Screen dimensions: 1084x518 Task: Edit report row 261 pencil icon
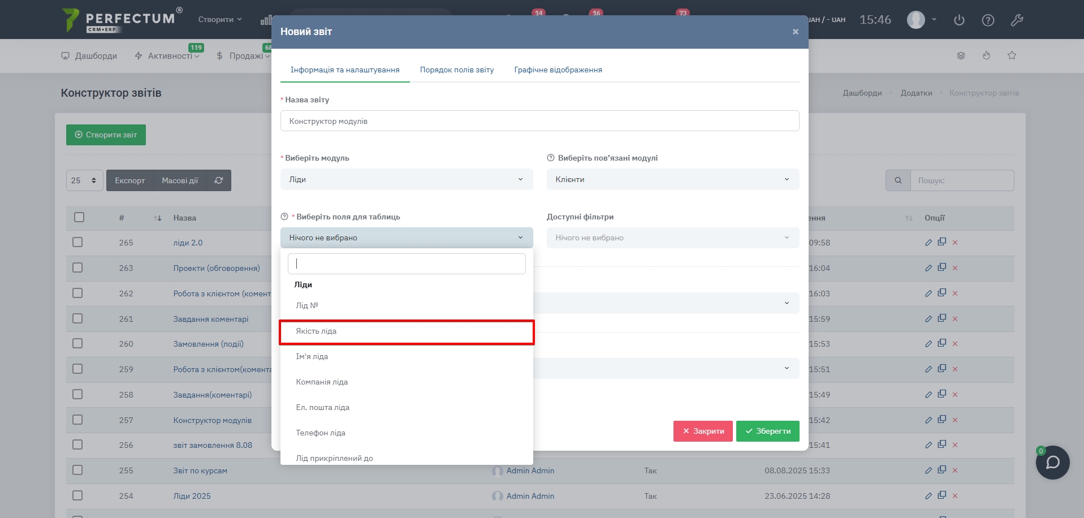pos(928,319)
